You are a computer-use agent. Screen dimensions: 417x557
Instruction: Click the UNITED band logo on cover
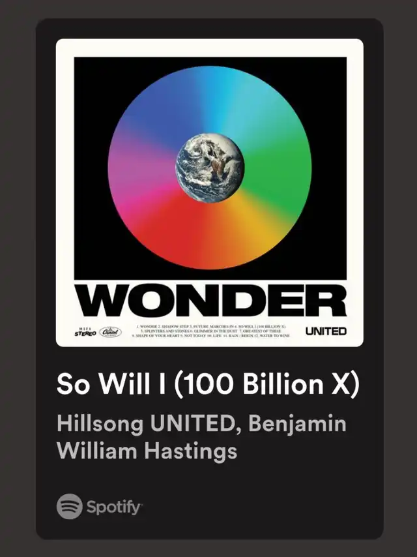pyautogui.click(x=326, y=331)
